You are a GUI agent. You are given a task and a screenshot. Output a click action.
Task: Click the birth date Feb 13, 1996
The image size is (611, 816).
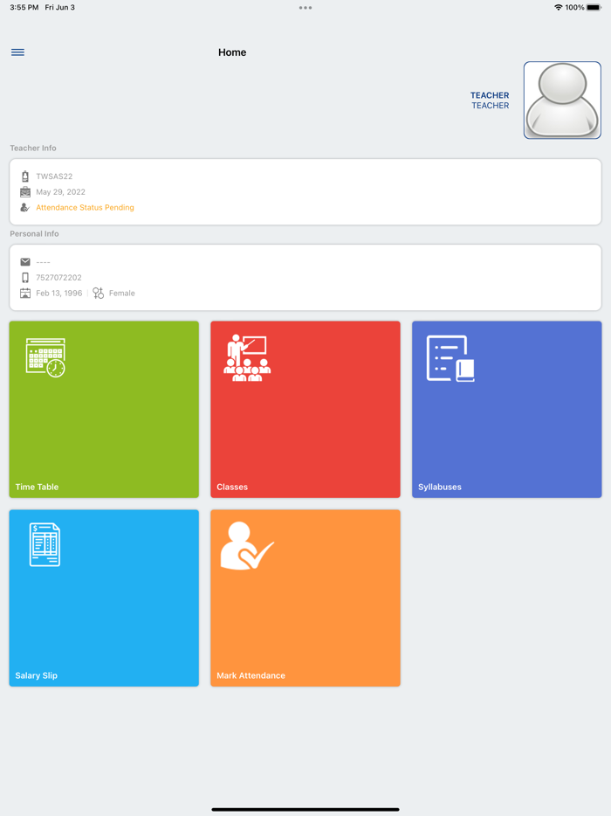click(58, 293)
